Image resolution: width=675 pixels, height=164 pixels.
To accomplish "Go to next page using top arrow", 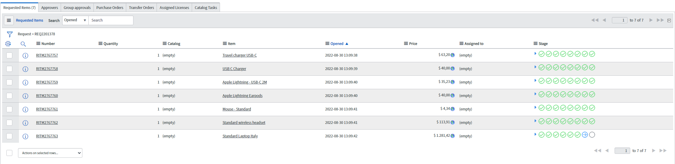I will [x=651, y=20].
